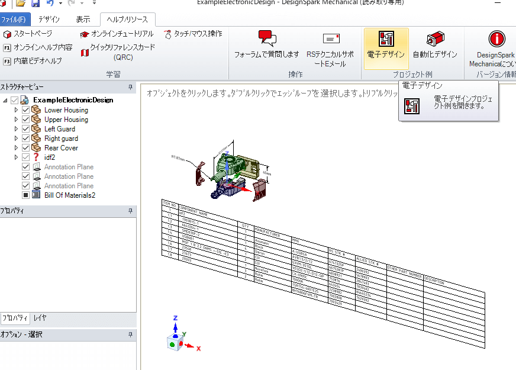Viewport: 516px width, 370px height.
Task: Click the red X axis arrow on triad
Action: [x=190, y=346]
